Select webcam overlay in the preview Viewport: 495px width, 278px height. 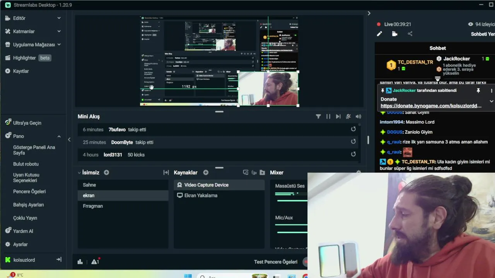pyautogui.click(x=268, y=88)
